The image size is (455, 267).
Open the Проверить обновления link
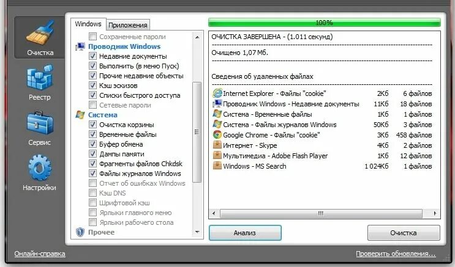pyautogui.click(x=396, y=254)
